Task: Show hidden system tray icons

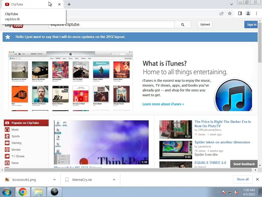Action: tap(217, 192)
